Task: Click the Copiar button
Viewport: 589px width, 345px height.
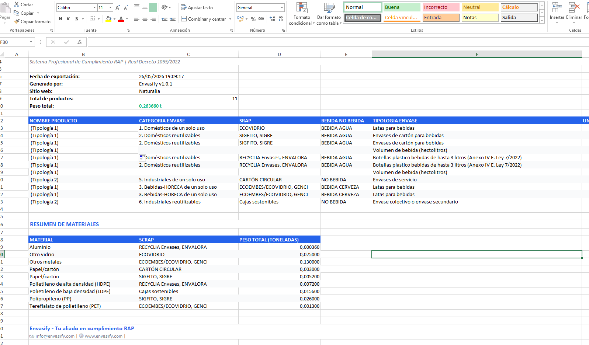Action: (24, 13)
